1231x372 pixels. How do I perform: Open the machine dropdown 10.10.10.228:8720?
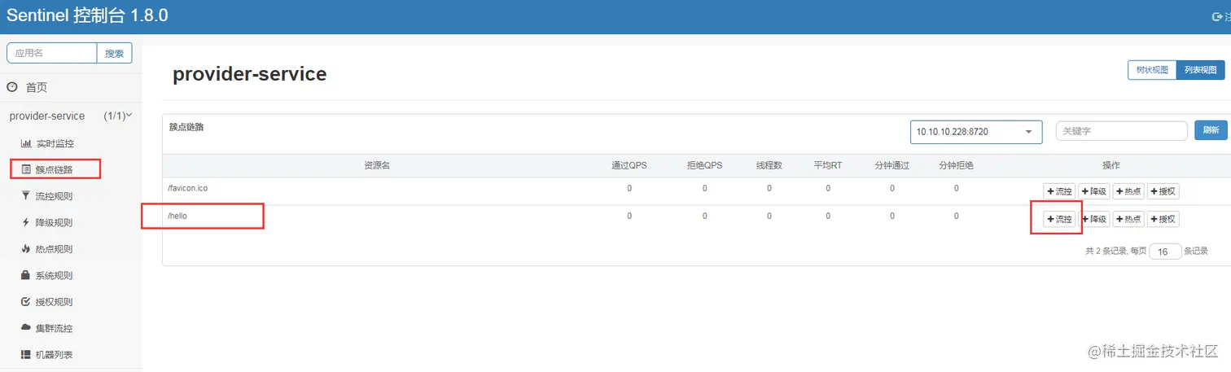pos(976,132)
